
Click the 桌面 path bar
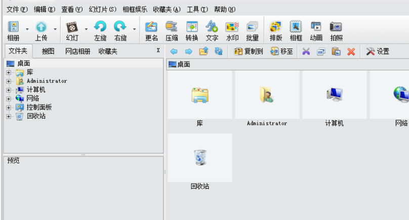288,64
